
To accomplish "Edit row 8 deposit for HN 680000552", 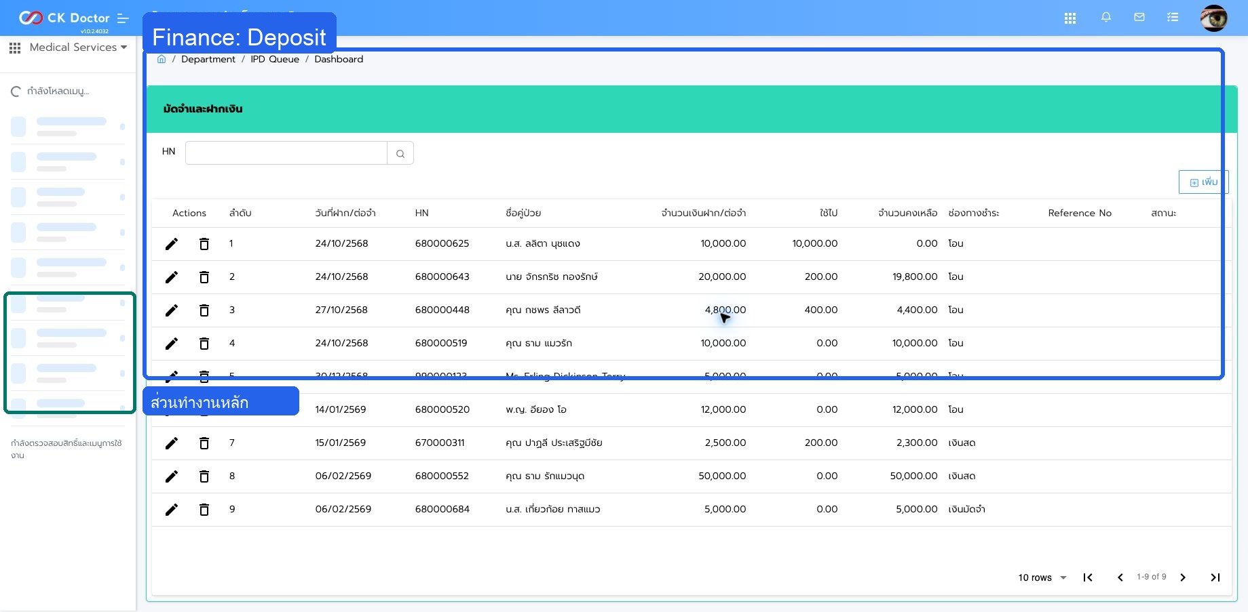I will (x=172, y=476).
